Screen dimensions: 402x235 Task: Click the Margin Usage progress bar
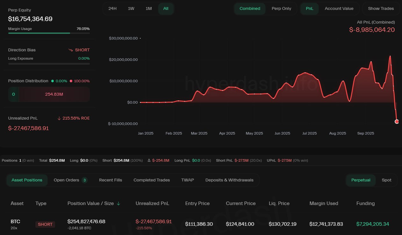point(49,33)
